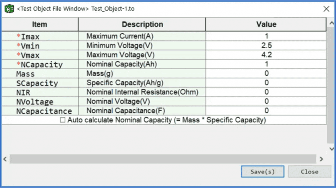Select the Mass(g) value field
The height and width of the screenshot is (188, 336).
(266, 73)
